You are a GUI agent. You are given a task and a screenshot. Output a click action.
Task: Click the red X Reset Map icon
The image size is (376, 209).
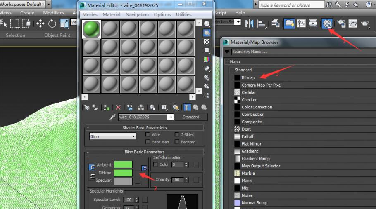[x=118, y=108]
